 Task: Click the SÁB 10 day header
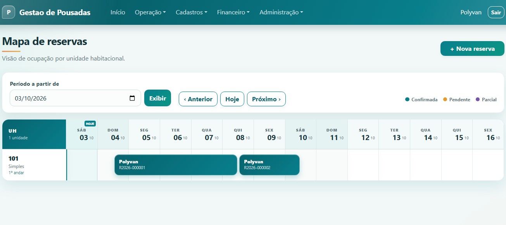pyautogui.click(x=300, y=135)
